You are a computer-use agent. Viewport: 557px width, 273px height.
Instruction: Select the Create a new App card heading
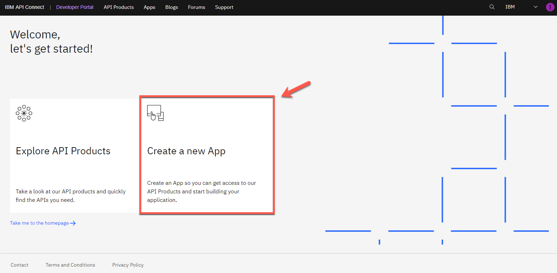coord(186,151)
